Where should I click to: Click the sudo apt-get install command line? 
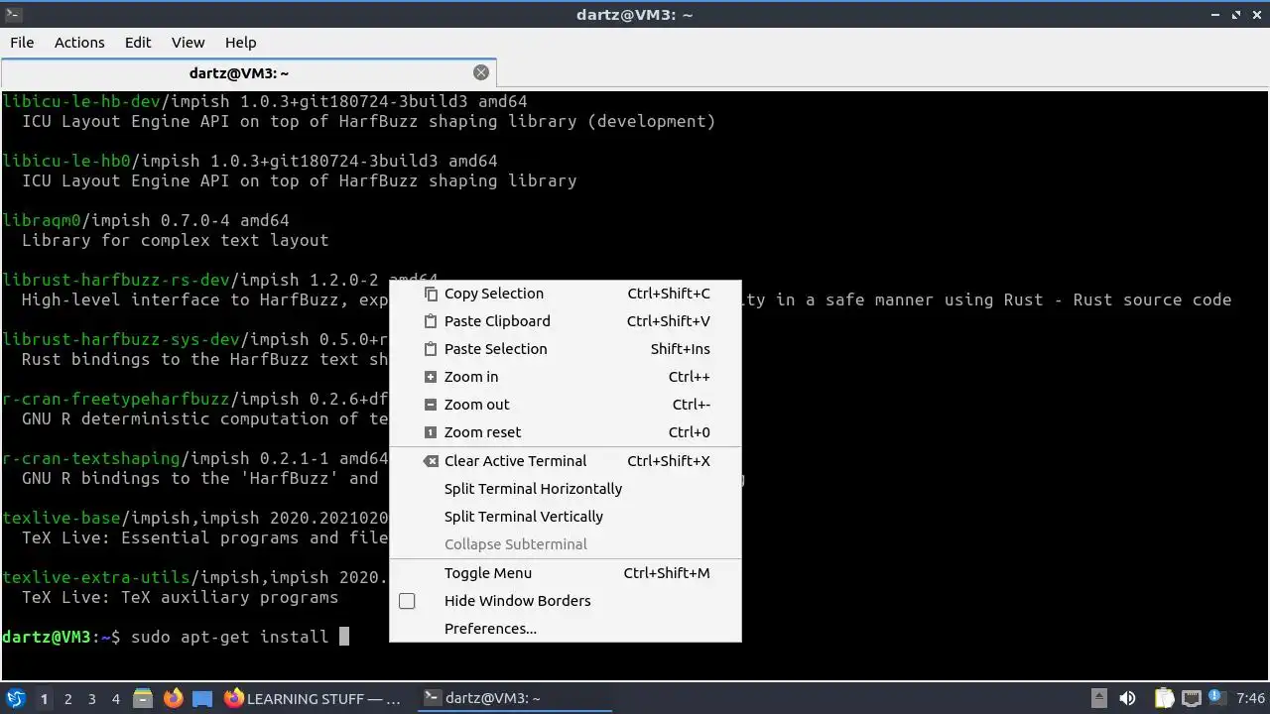(x=176, y=637)
